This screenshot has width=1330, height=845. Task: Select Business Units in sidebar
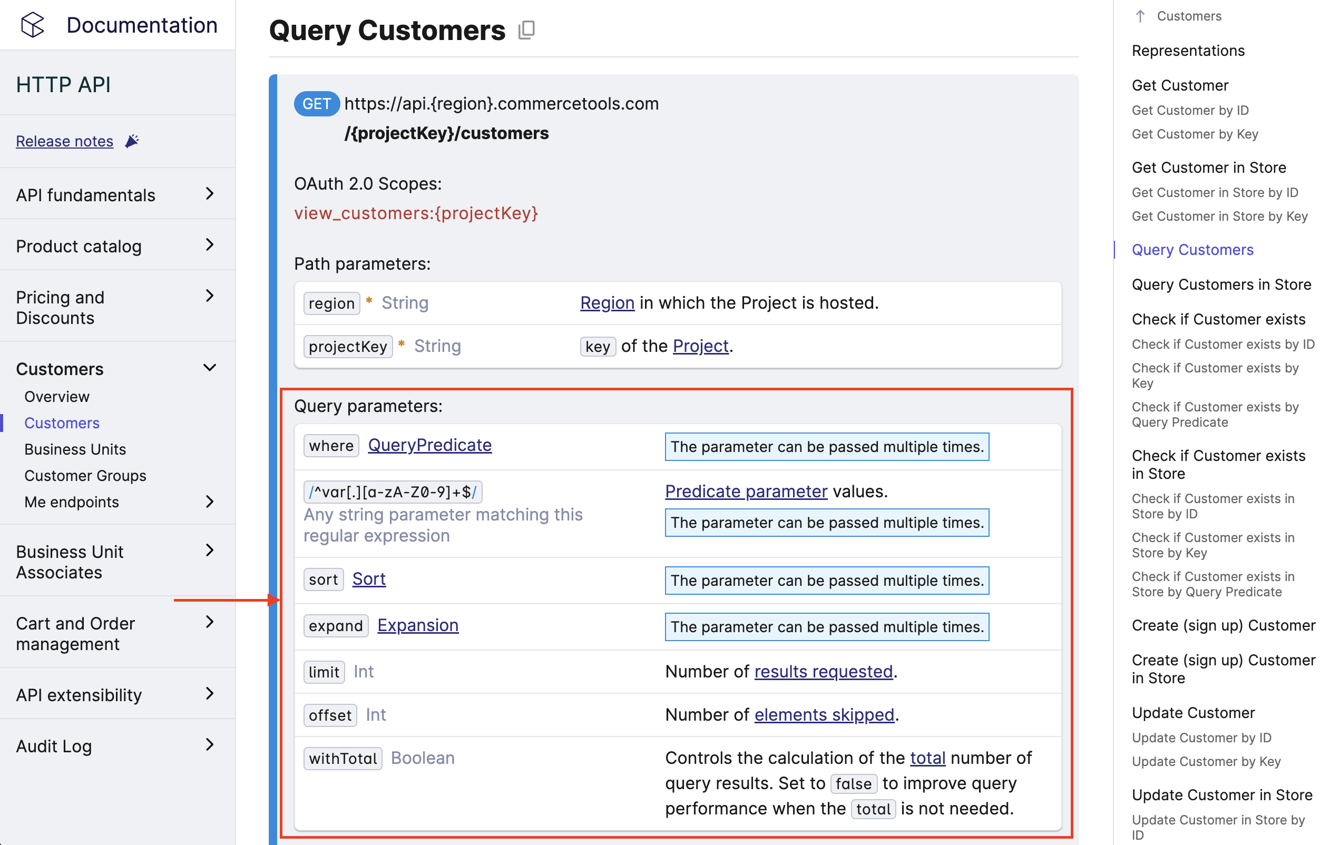click(75, 449)
